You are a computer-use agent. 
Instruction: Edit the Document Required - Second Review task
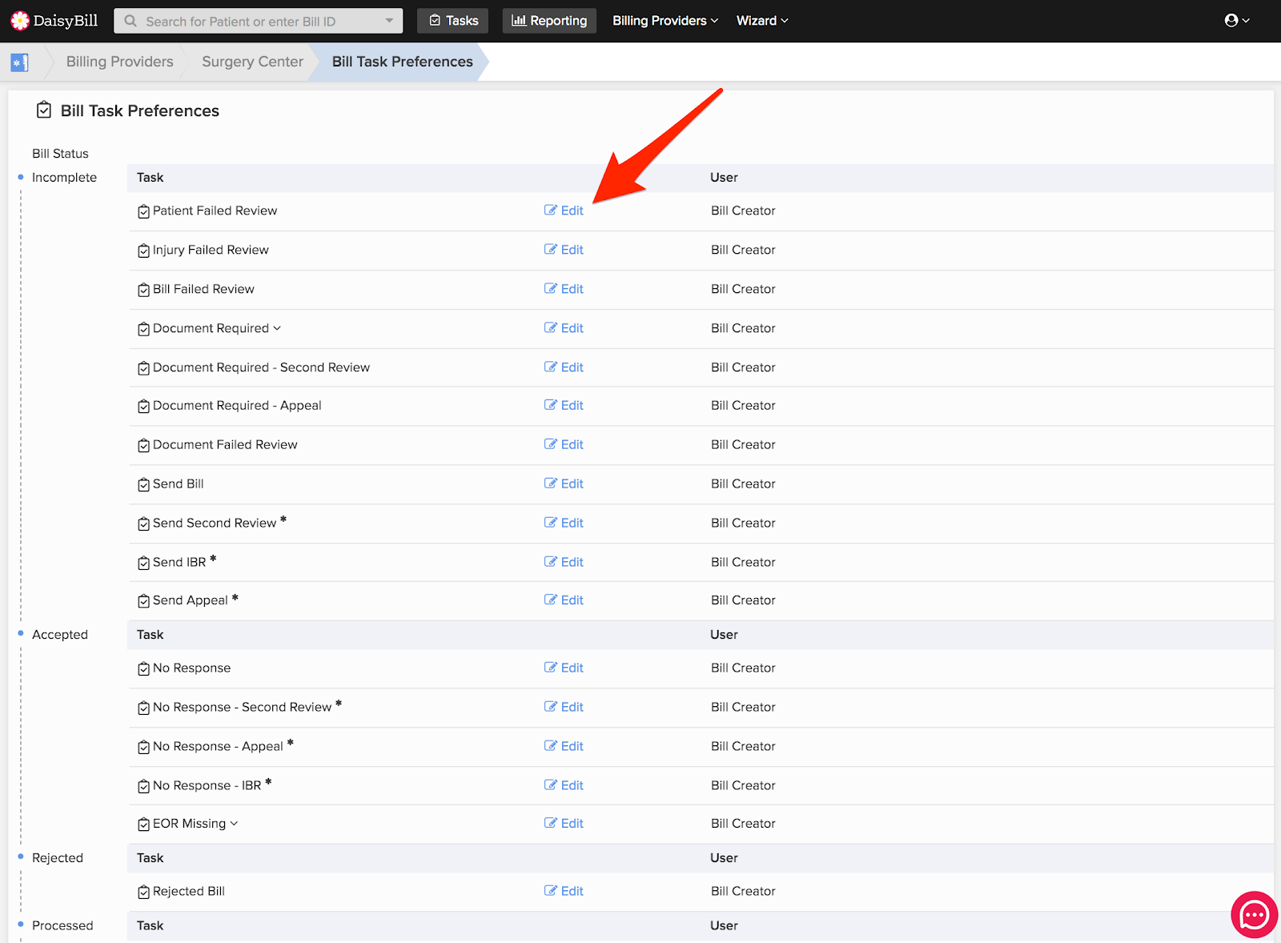(564, 367)
